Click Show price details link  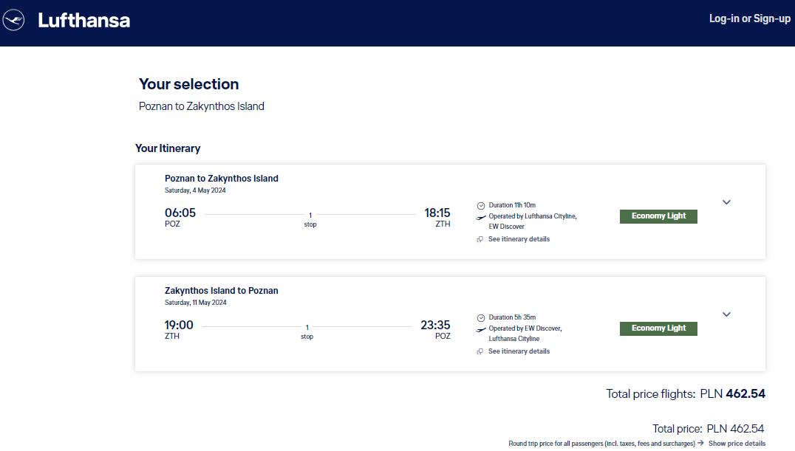pyautogui.click(x=737, y=444)
